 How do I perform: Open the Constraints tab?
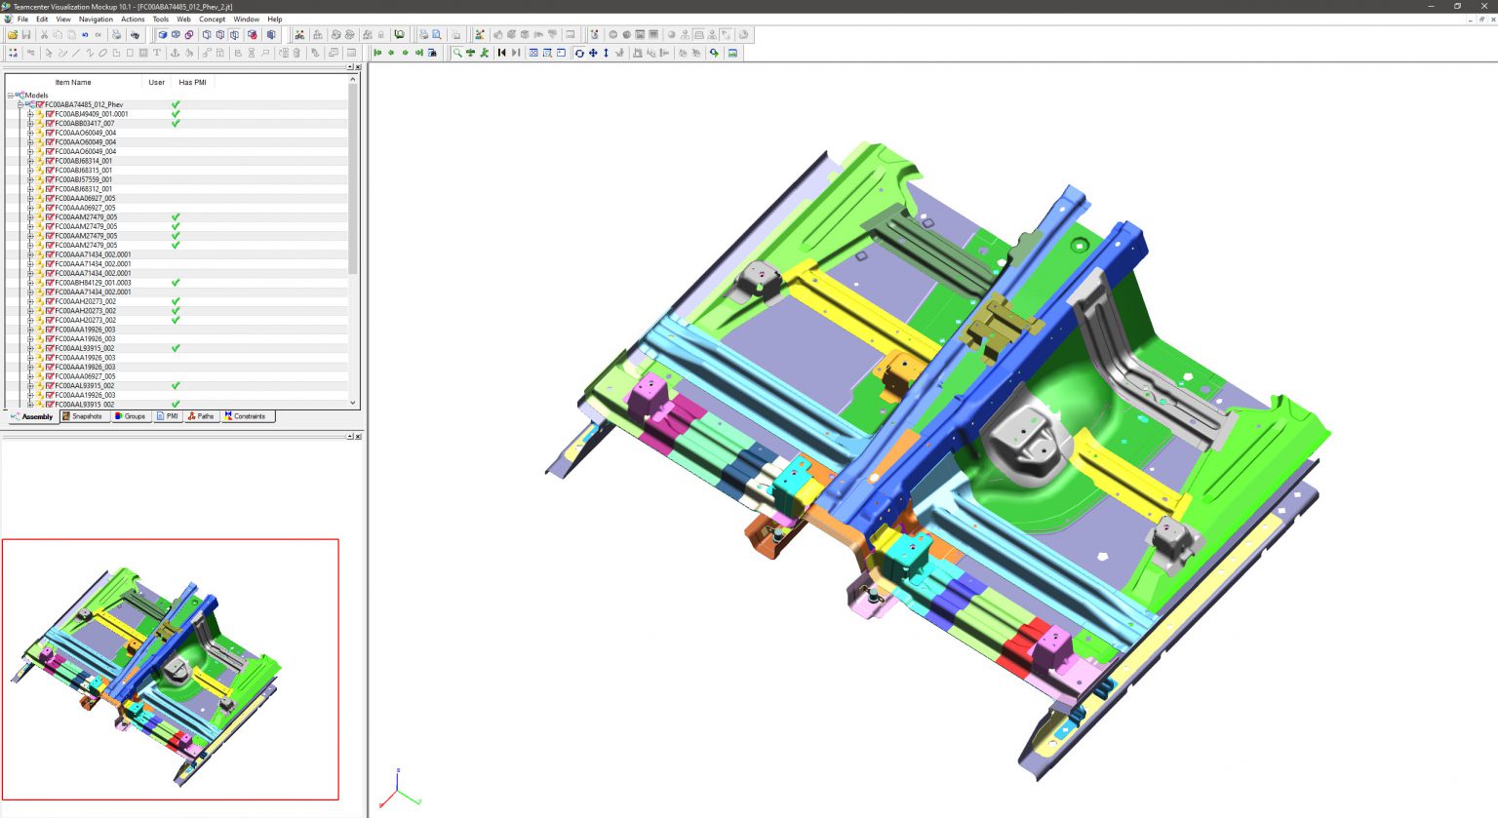click(247, 416)
